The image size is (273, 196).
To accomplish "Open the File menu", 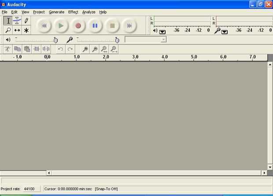I will (x=4, y=12).
